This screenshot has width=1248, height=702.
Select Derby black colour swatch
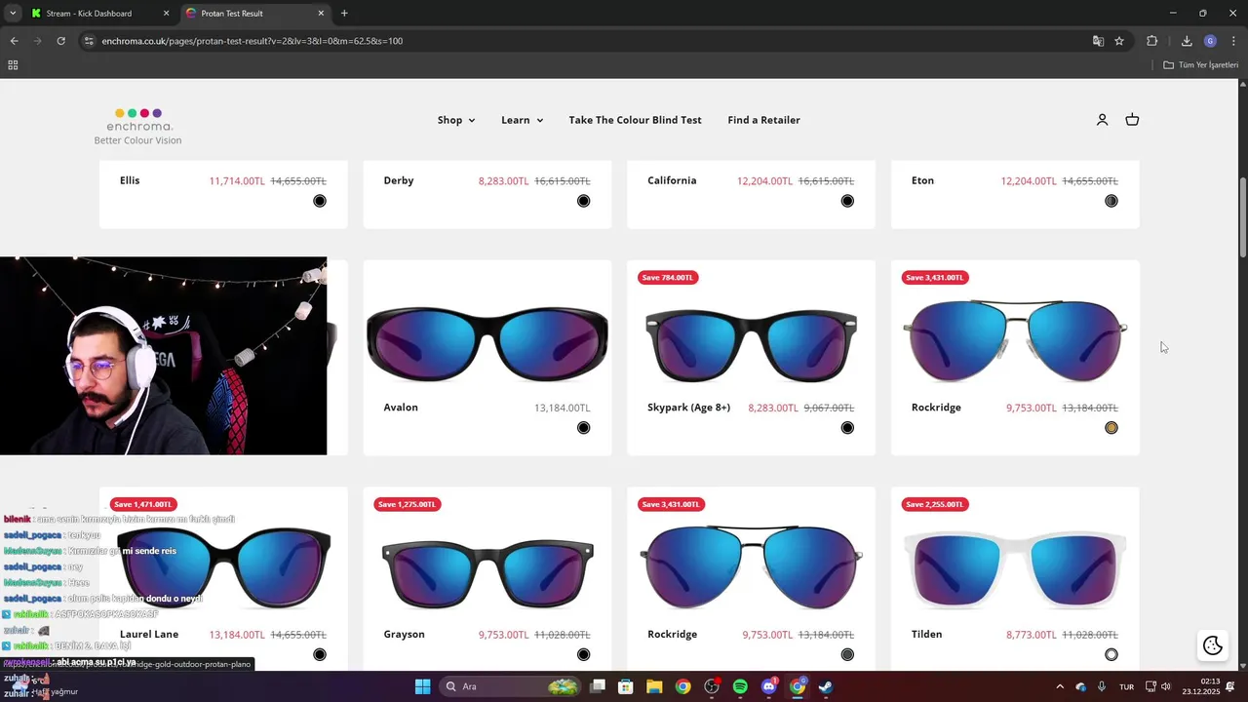point(583,201)
